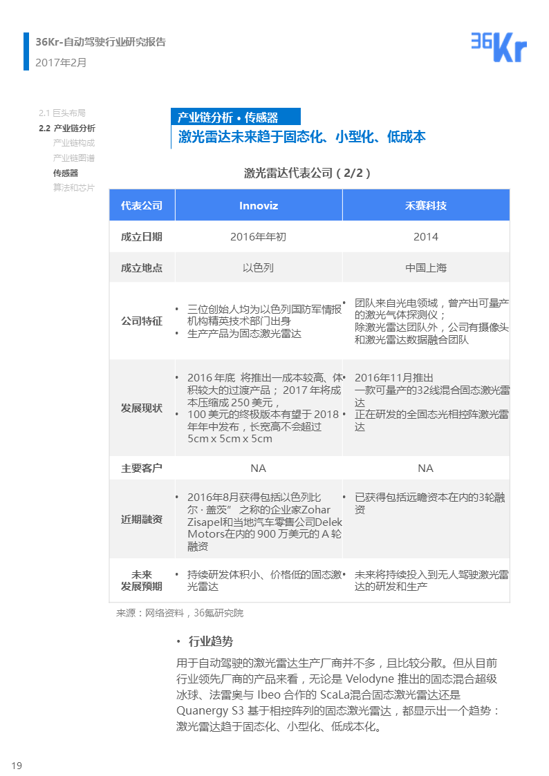Viewport: 549px width, 776px height.
Task: Click the cell '2016年年初'
Action: click(x=258, y=236)
